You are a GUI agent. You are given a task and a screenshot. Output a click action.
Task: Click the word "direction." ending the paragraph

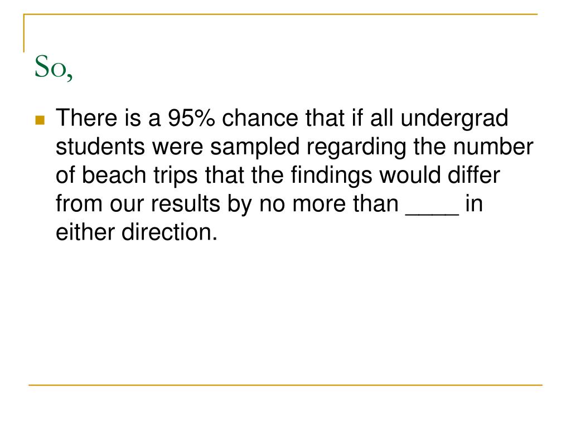[170, 232]
